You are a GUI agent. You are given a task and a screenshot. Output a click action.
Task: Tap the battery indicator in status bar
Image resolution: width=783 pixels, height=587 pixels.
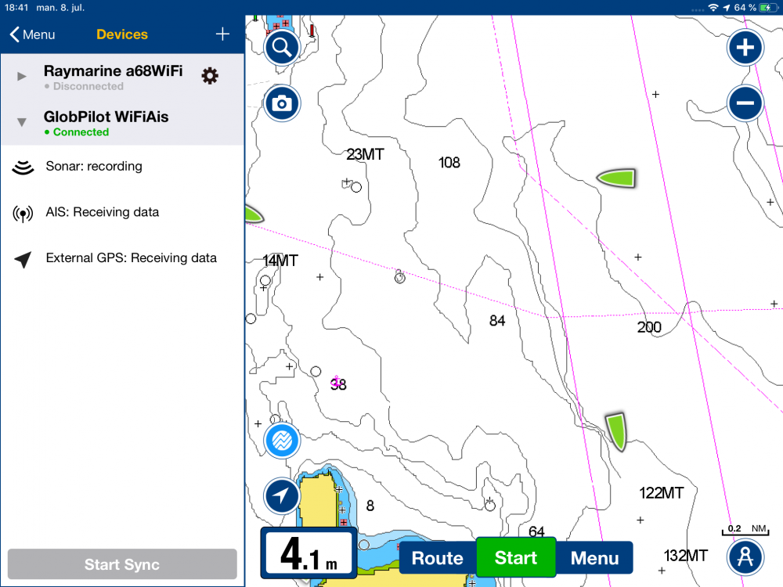pyautogui.click(x=768, y=8)
